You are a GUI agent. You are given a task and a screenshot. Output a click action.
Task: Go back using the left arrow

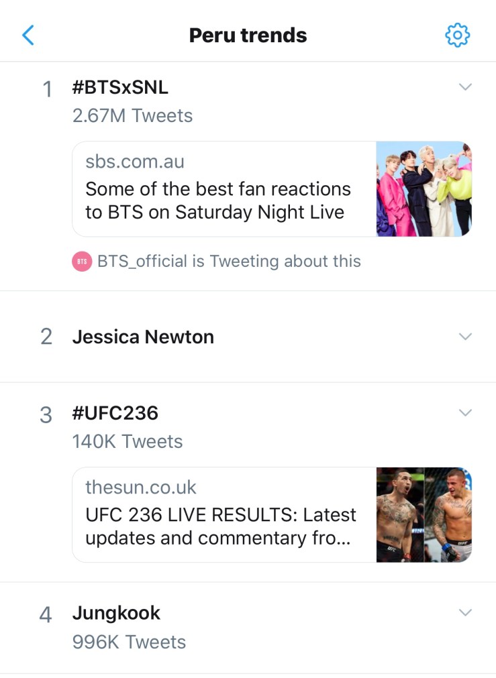28,35
